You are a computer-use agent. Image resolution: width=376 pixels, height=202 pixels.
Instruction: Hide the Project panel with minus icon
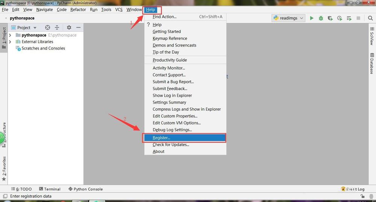coord(78,27)
